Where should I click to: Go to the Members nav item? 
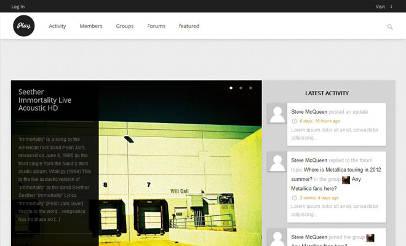tap(91, 26)
